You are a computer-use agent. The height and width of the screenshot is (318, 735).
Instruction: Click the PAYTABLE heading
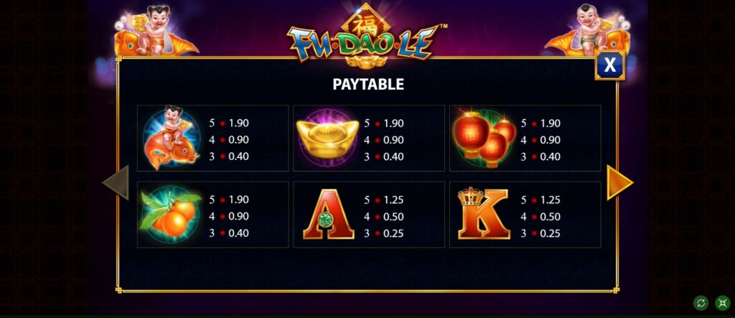[368, 84]
